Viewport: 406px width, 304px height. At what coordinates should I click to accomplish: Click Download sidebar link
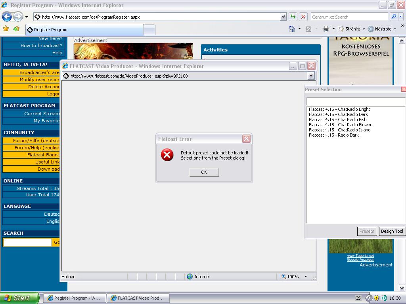point(31,169)
